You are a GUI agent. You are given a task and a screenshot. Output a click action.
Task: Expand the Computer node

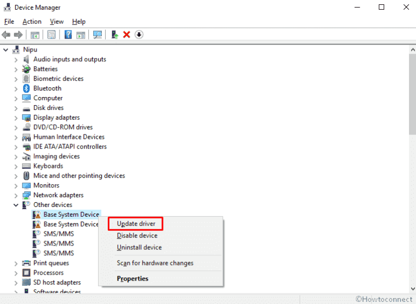pyautogui.click(x=16, y=99)
